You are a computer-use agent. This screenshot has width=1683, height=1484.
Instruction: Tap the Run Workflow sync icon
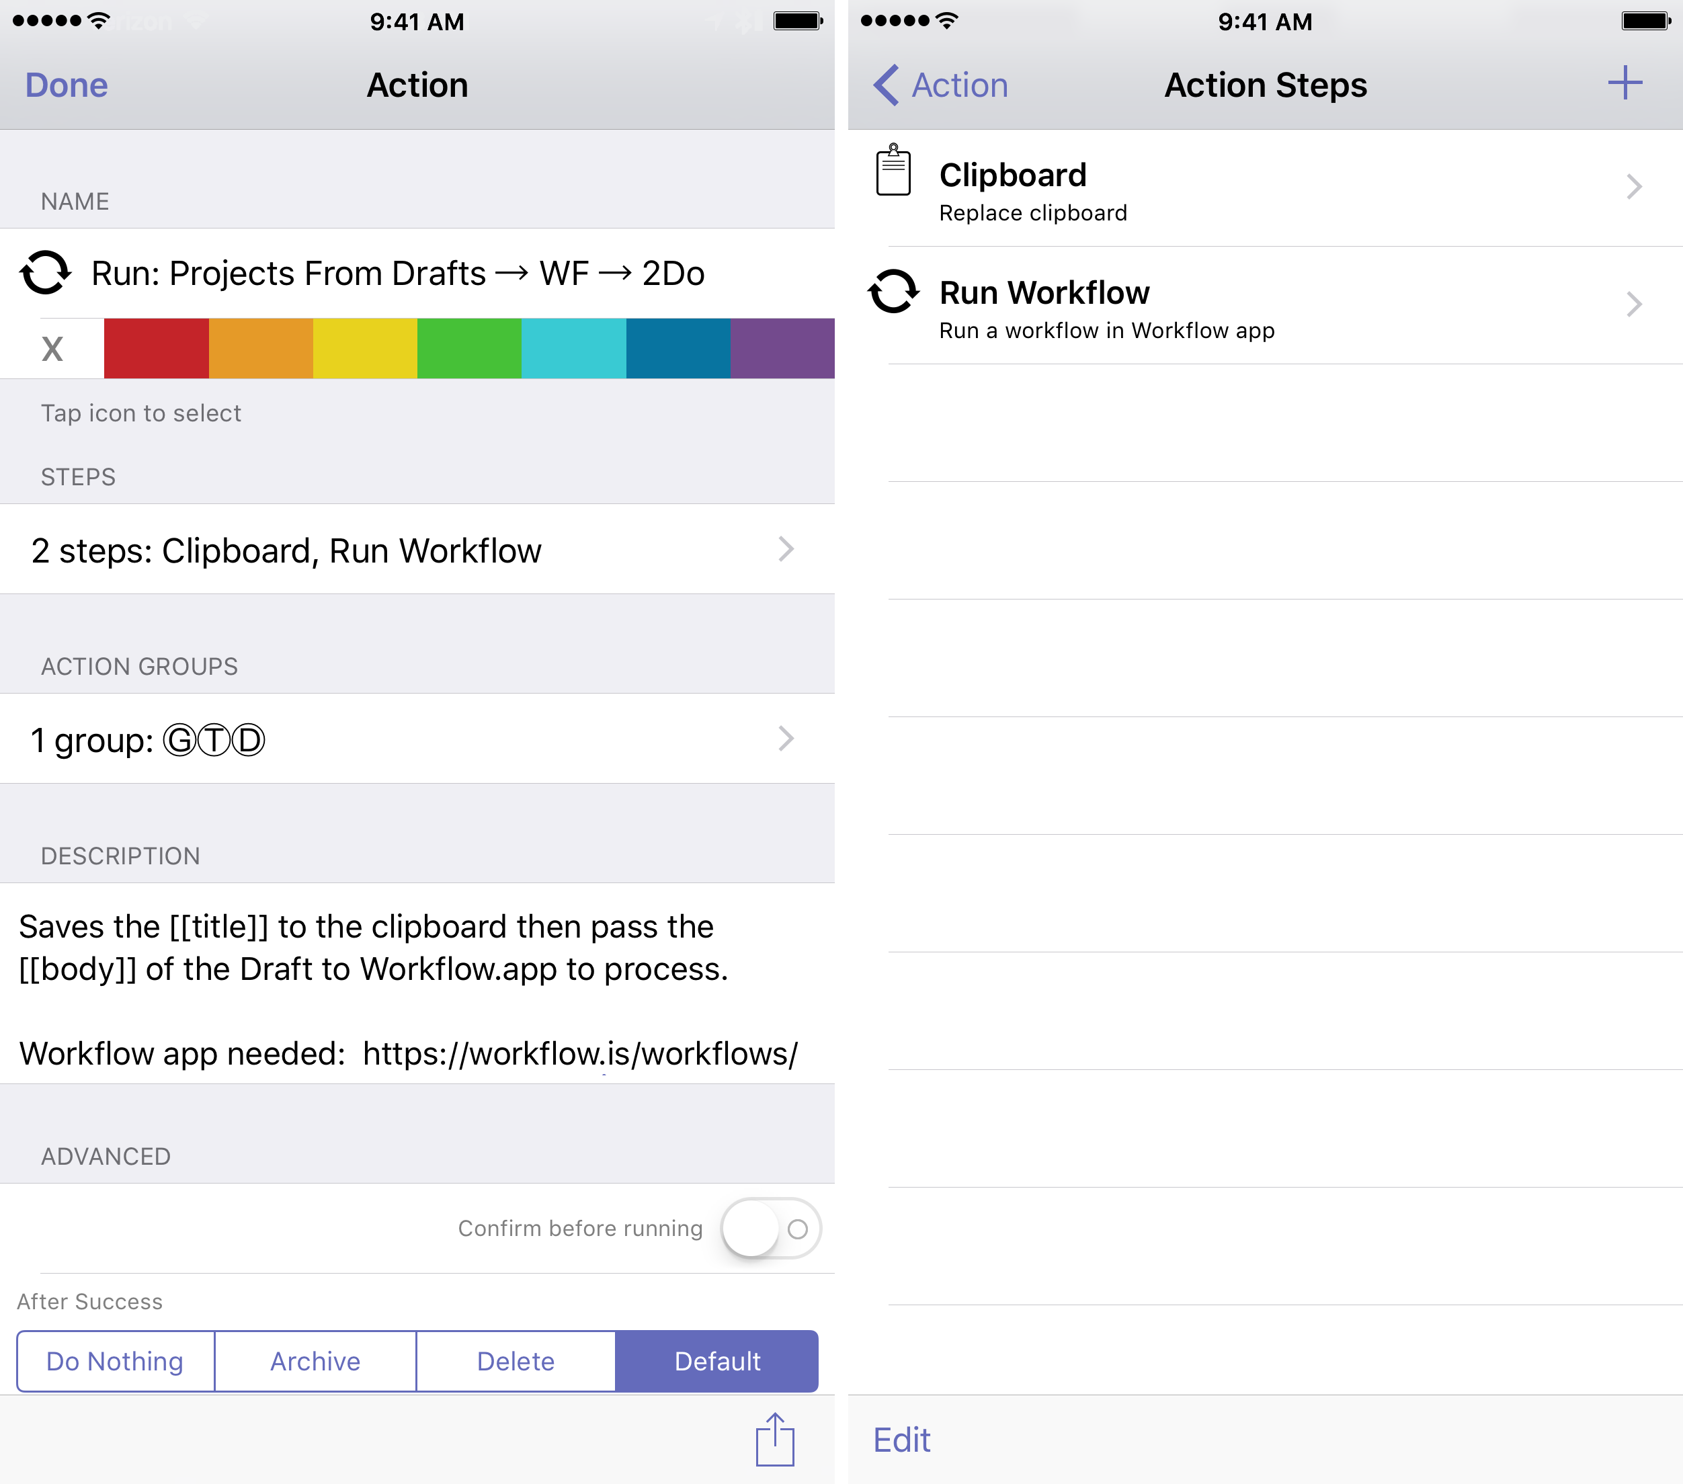[x=893, y=292]
